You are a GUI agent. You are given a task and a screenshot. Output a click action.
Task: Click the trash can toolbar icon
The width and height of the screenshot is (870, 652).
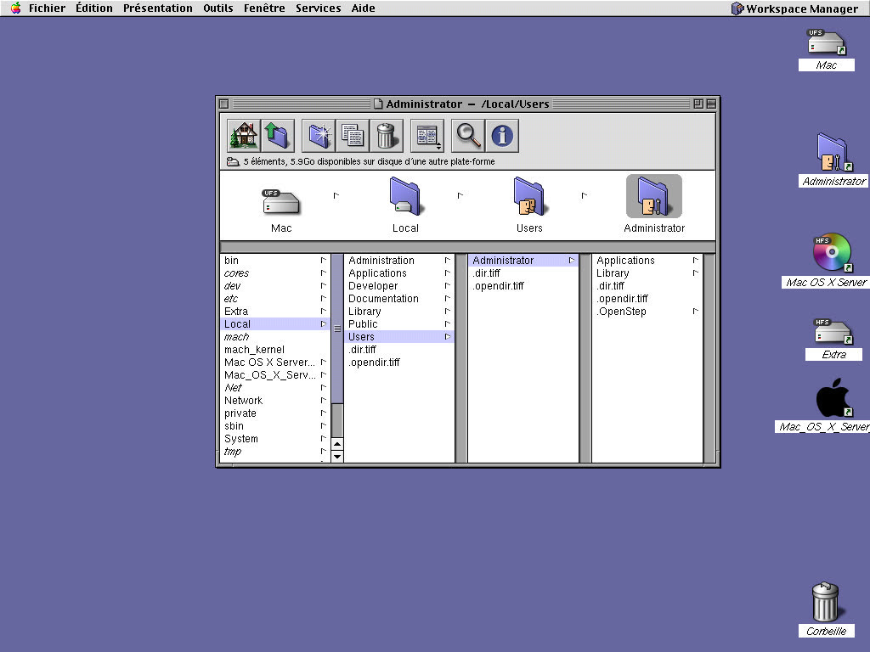point(385,135)
